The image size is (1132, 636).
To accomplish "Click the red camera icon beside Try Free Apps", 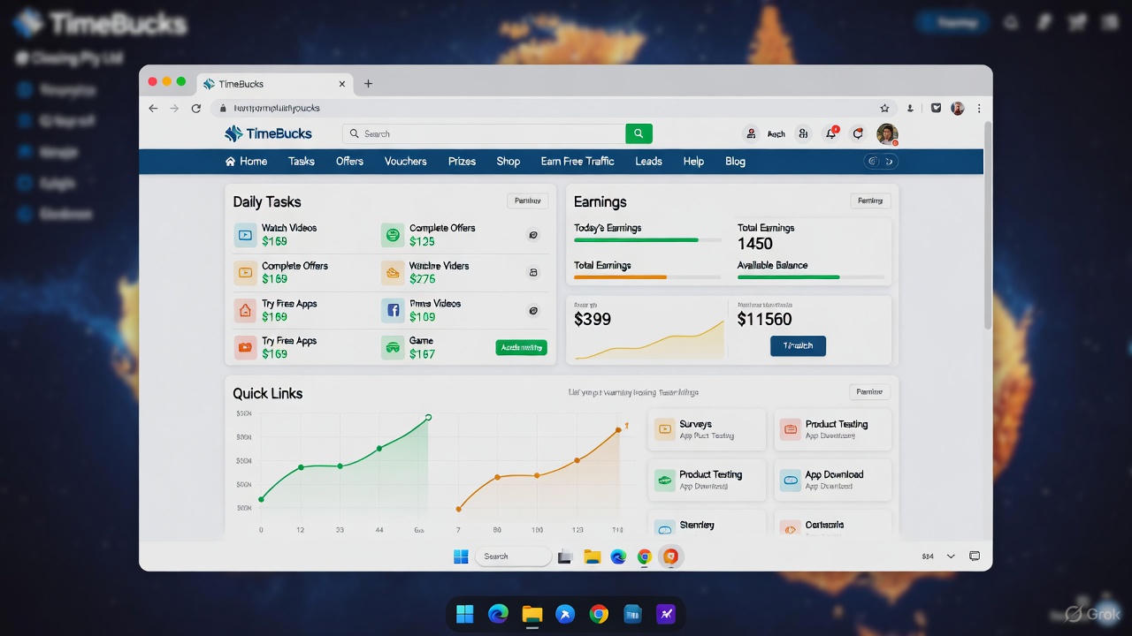I will pyautogui.click(x=245, y=347).
